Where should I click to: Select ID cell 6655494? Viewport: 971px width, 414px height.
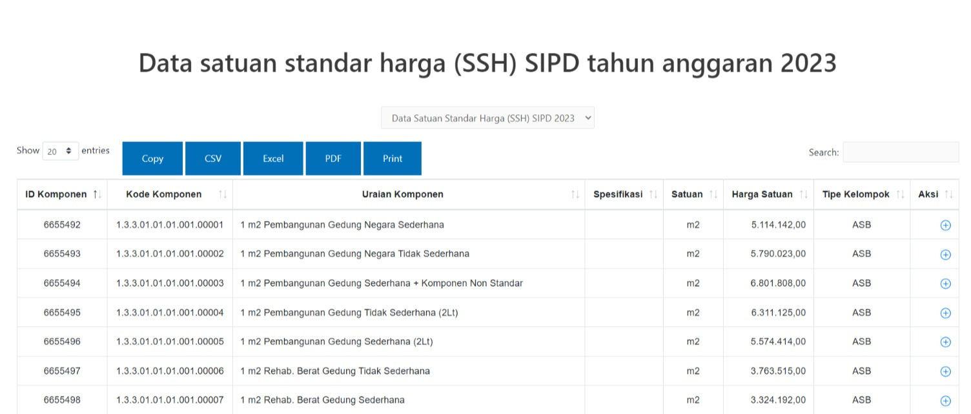62,283
